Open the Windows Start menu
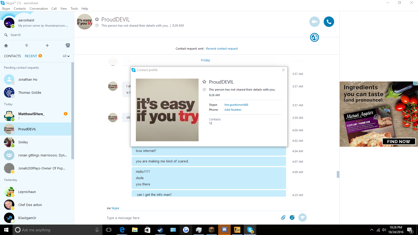The width and height of the screenshot is (418, 235). [6, 230]
